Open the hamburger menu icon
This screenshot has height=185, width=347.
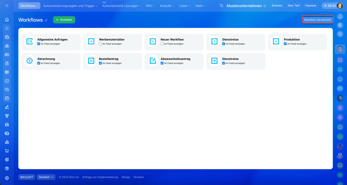pyautogui.click(x=7, y=6)
